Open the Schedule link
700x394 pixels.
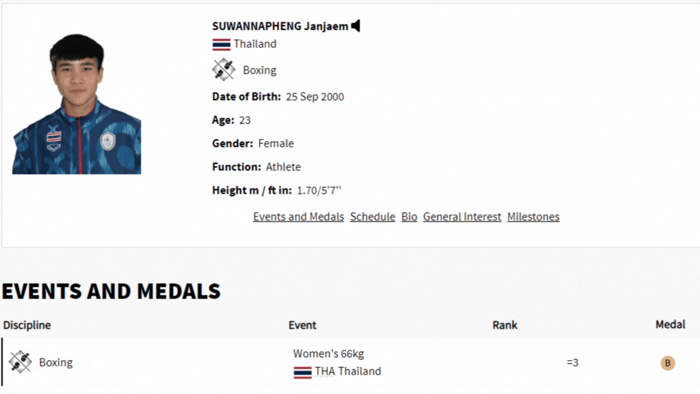372,217
